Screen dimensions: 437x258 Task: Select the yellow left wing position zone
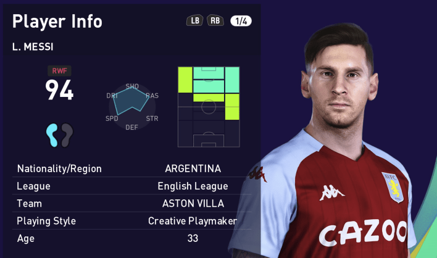coord(185,80)
